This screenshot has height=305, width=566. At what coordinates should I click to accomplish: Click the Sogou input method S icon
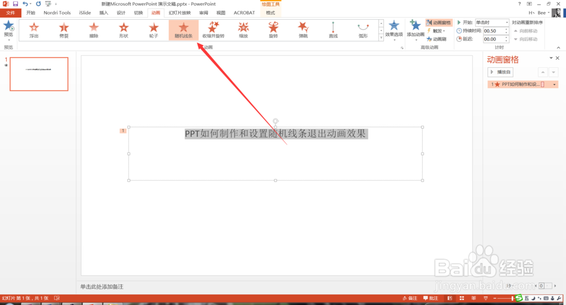click(x=518, y=298)
